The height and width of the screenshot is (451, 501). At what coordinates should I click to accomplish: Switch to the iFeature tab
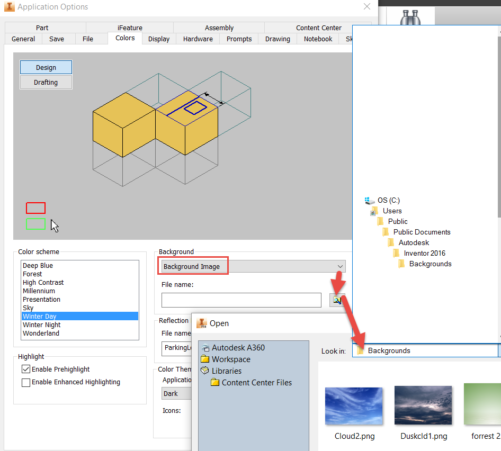click(x=130, y=28)
